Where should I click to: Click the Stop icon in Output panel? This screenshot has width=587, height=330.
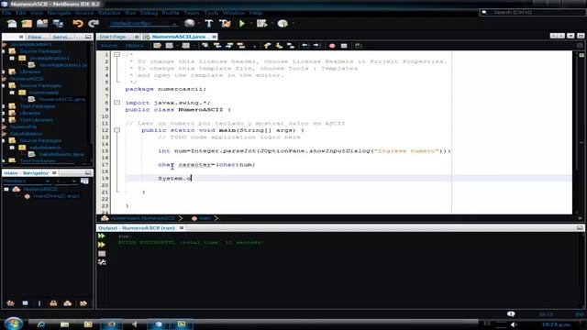point(102,254)
